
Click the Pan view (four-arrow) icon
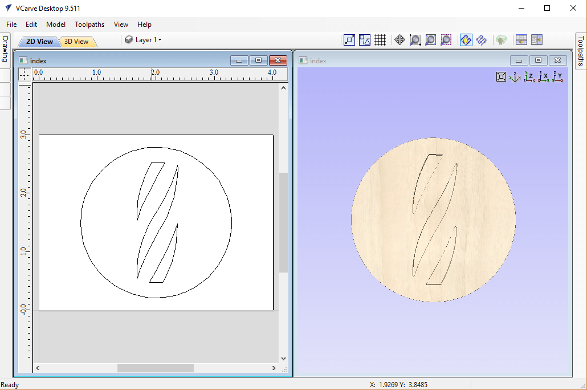[400, 40]
